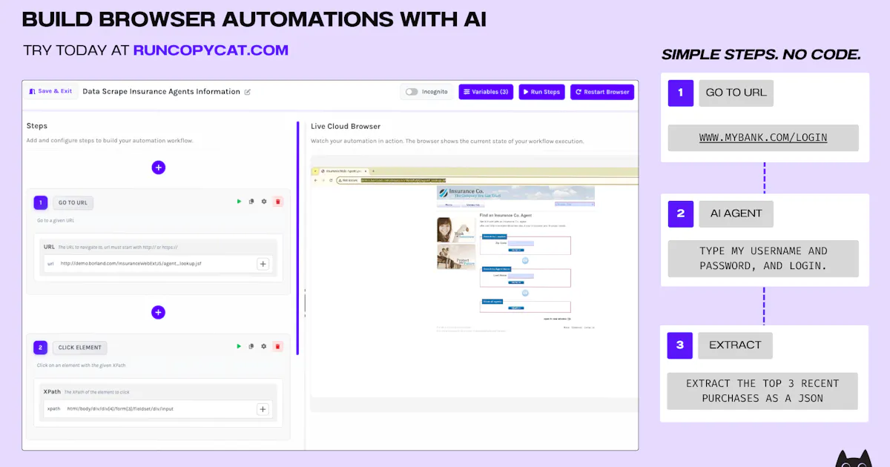Open the dropdown on the insurance page header

pyautogui.click(x=574, y=205)
